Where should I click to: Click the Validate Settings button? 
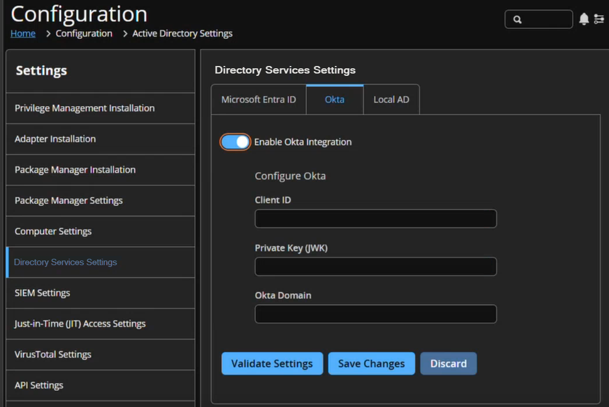(272, 364)
